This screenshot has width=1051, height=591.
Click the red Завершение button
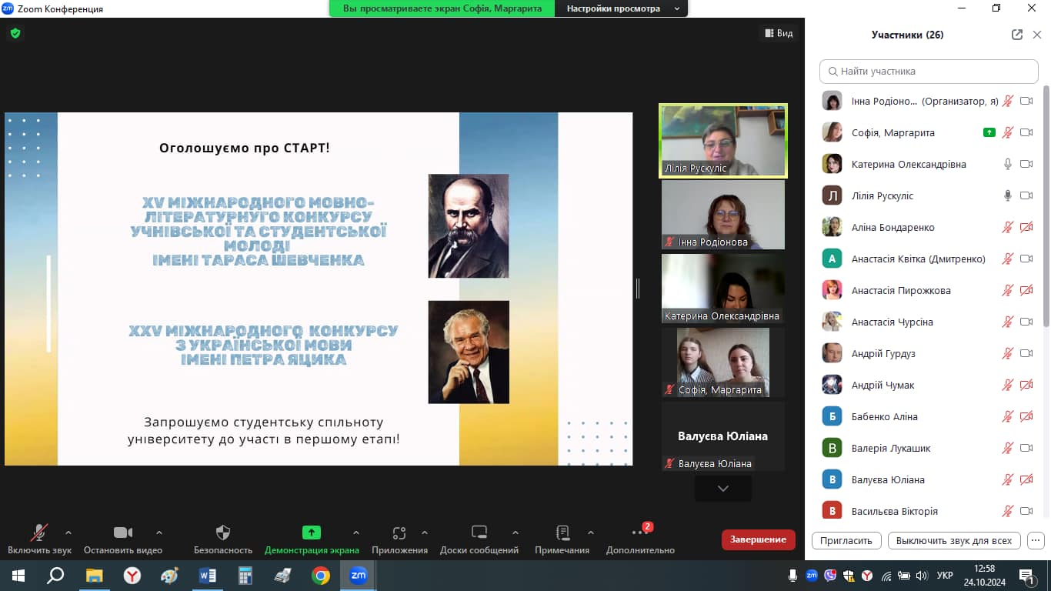tap(758, 539)
